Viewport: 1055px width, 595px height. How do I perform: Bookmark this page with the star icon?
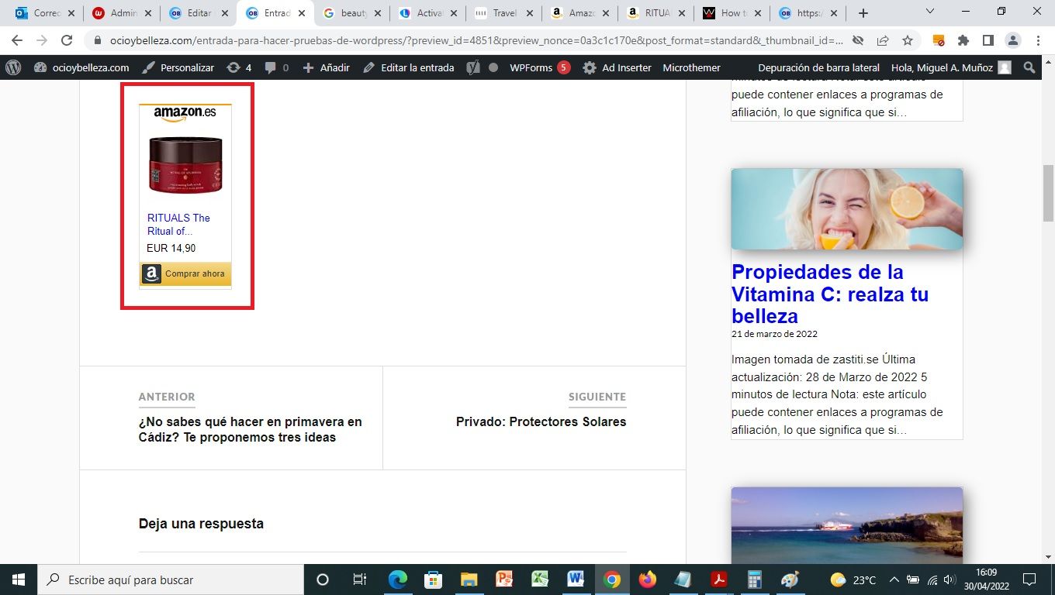click(908, 40)
